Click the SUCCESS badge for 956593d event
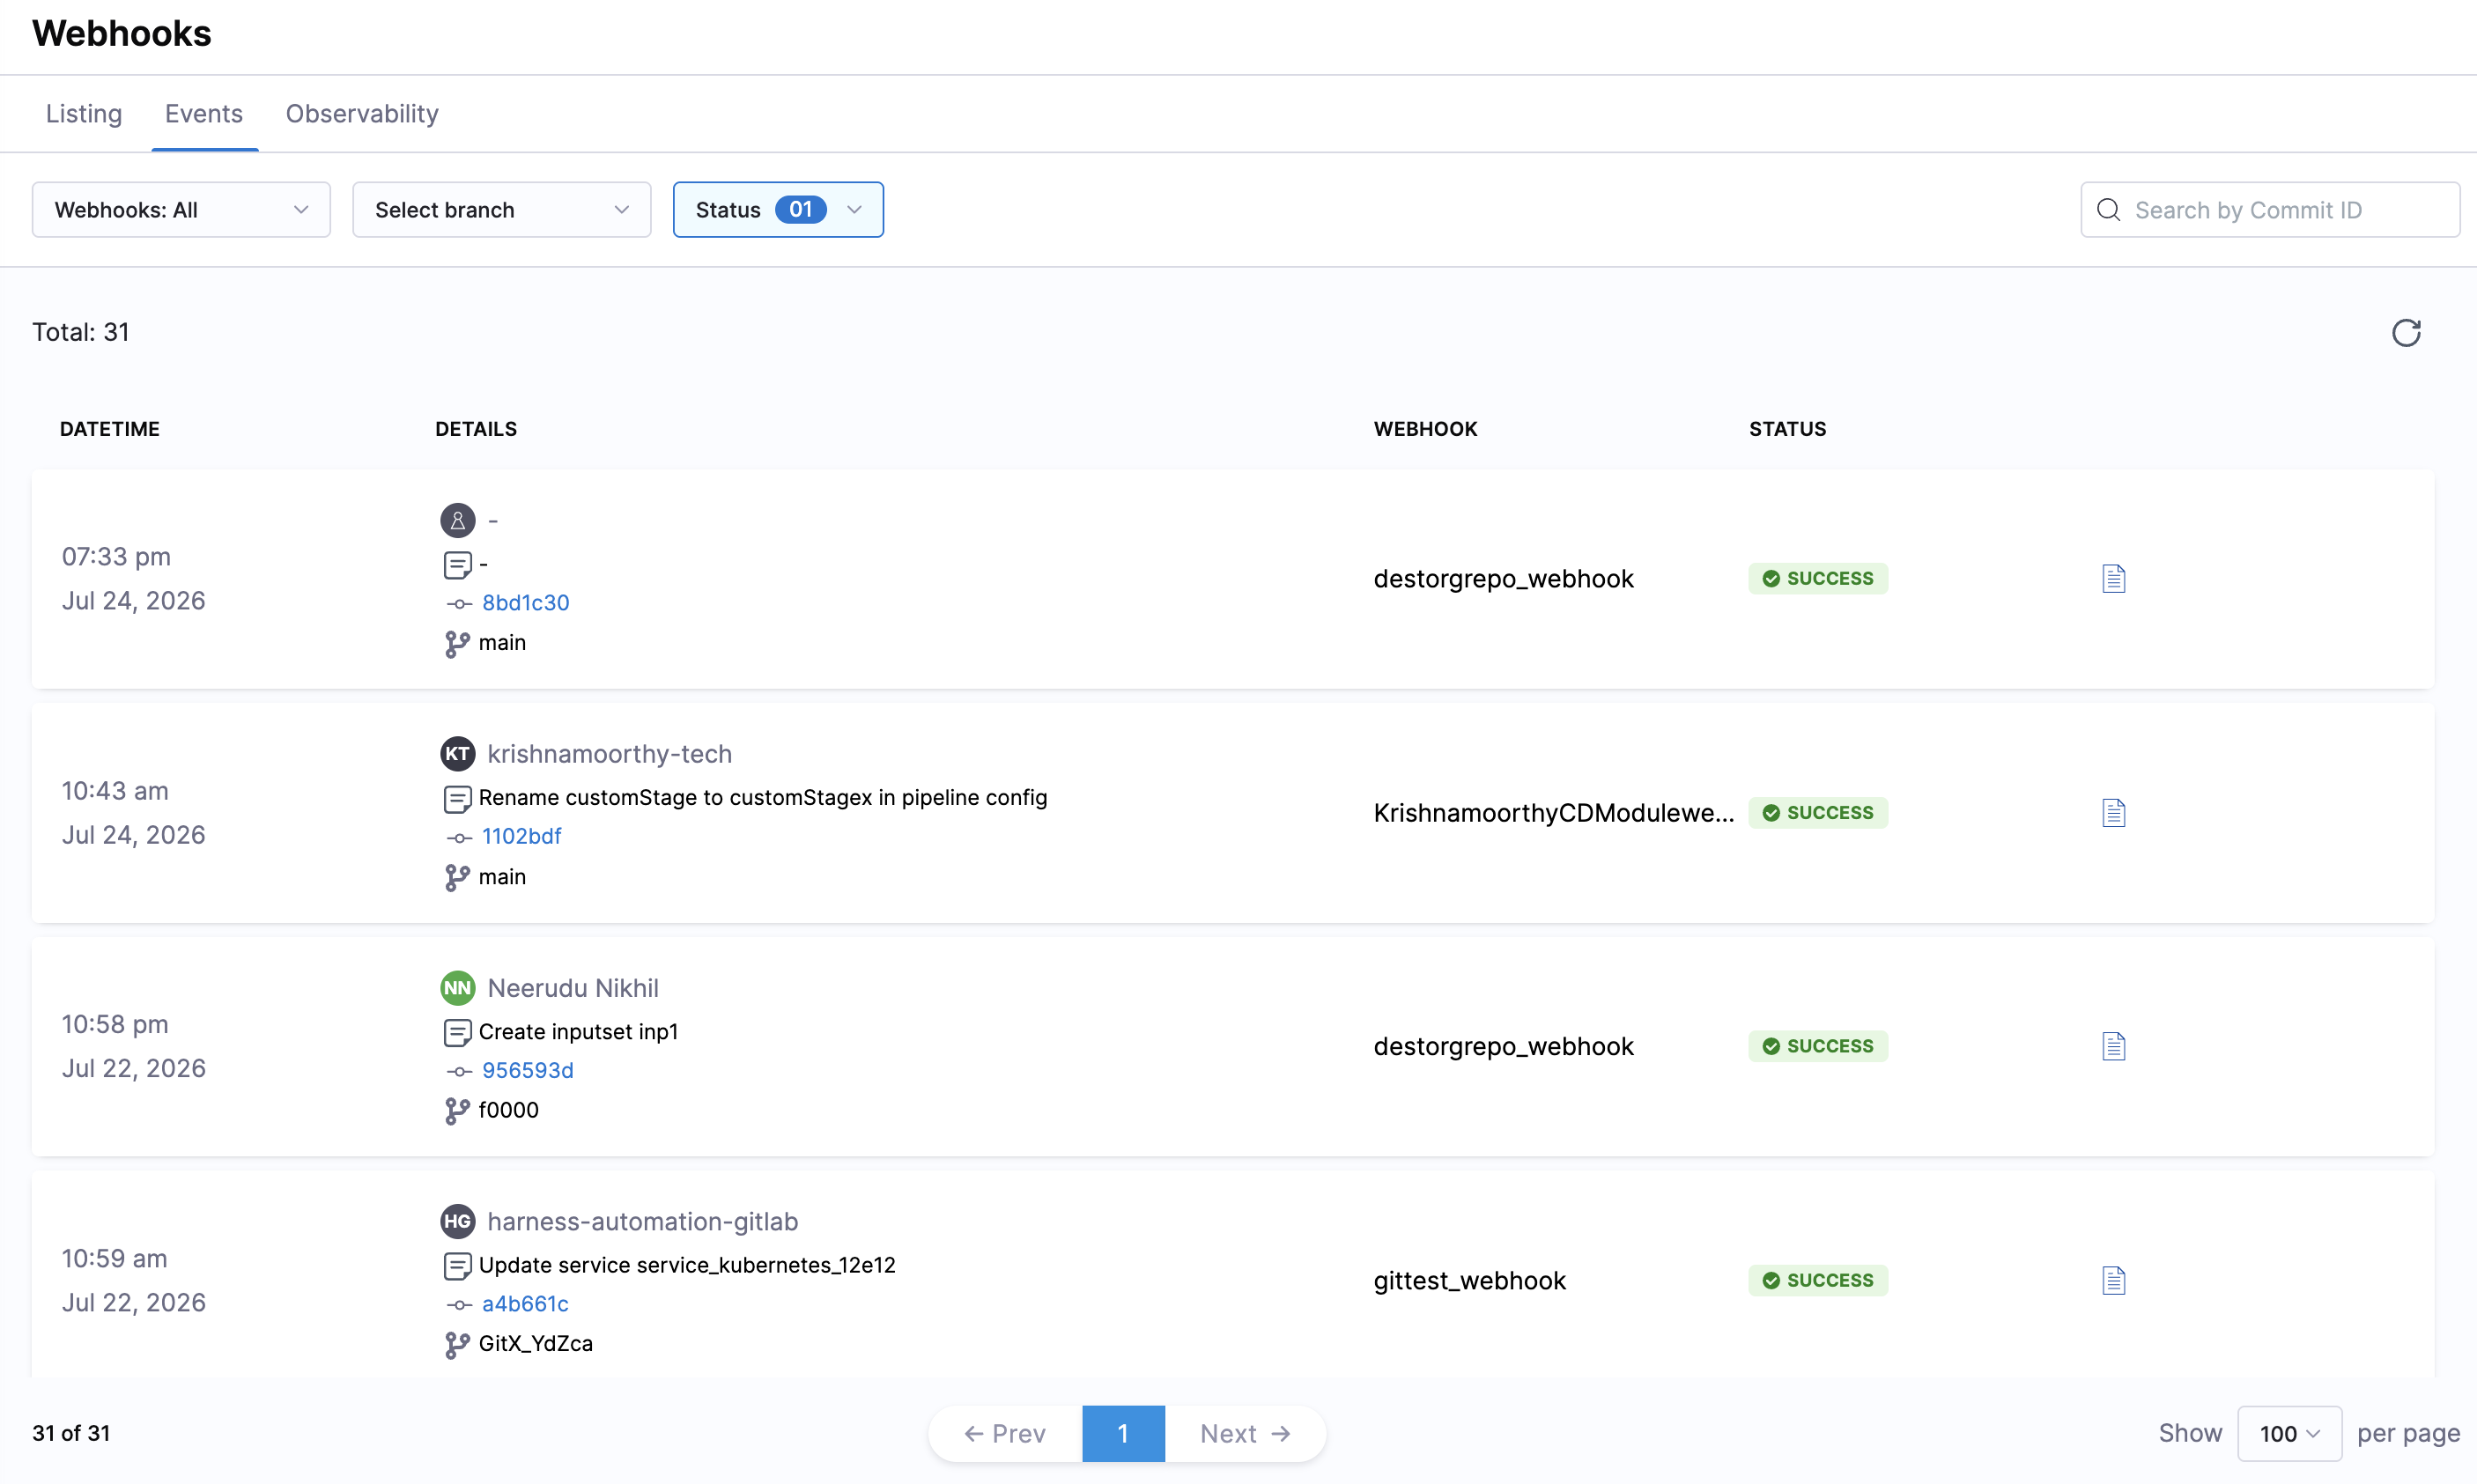 1818,1046
